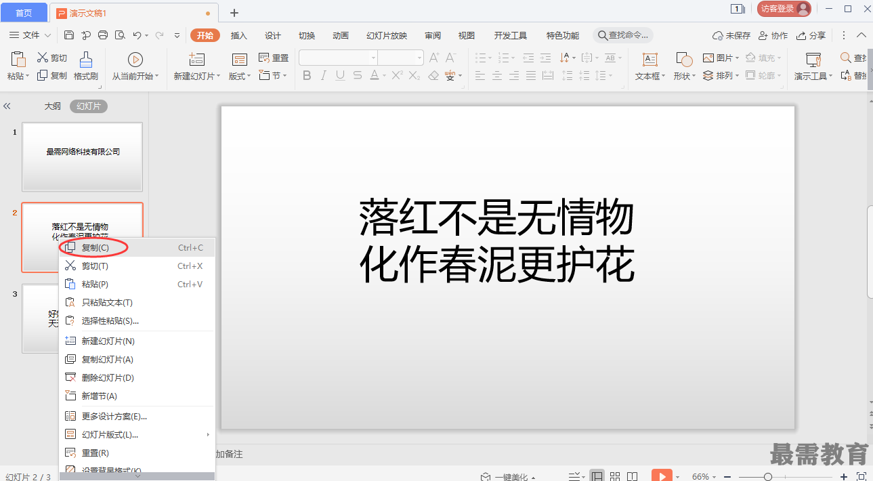The width and height of the screenshot is (873, 481).
Task: Switch to slide sorter view in status bar
Action: 615,476
